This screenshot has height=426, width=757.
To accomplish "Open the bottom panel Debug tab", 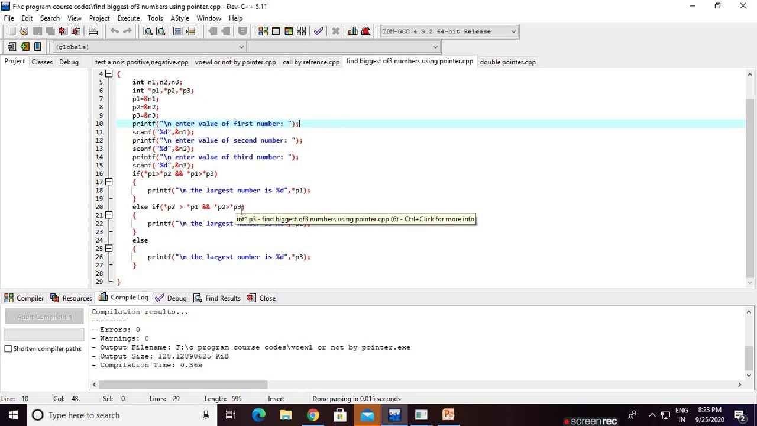I will coord(171,298).
